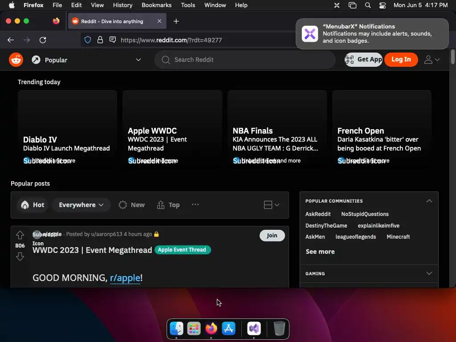
Task: Click the page vertical scrollbar
Action: [452, 57]
